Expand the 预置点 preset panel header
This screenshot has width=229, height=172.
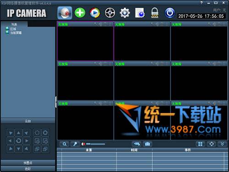coord(28,163)
